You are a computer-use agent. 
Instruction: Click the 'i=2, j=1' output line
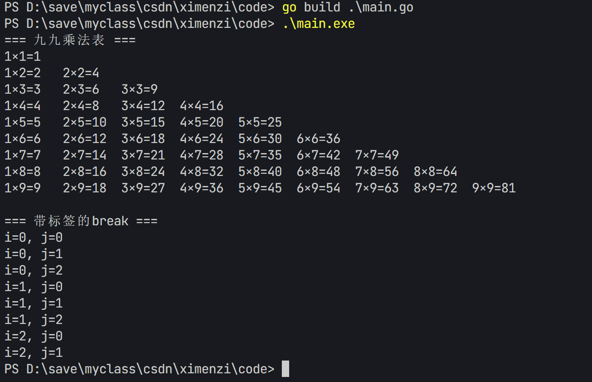coord(33,353)
